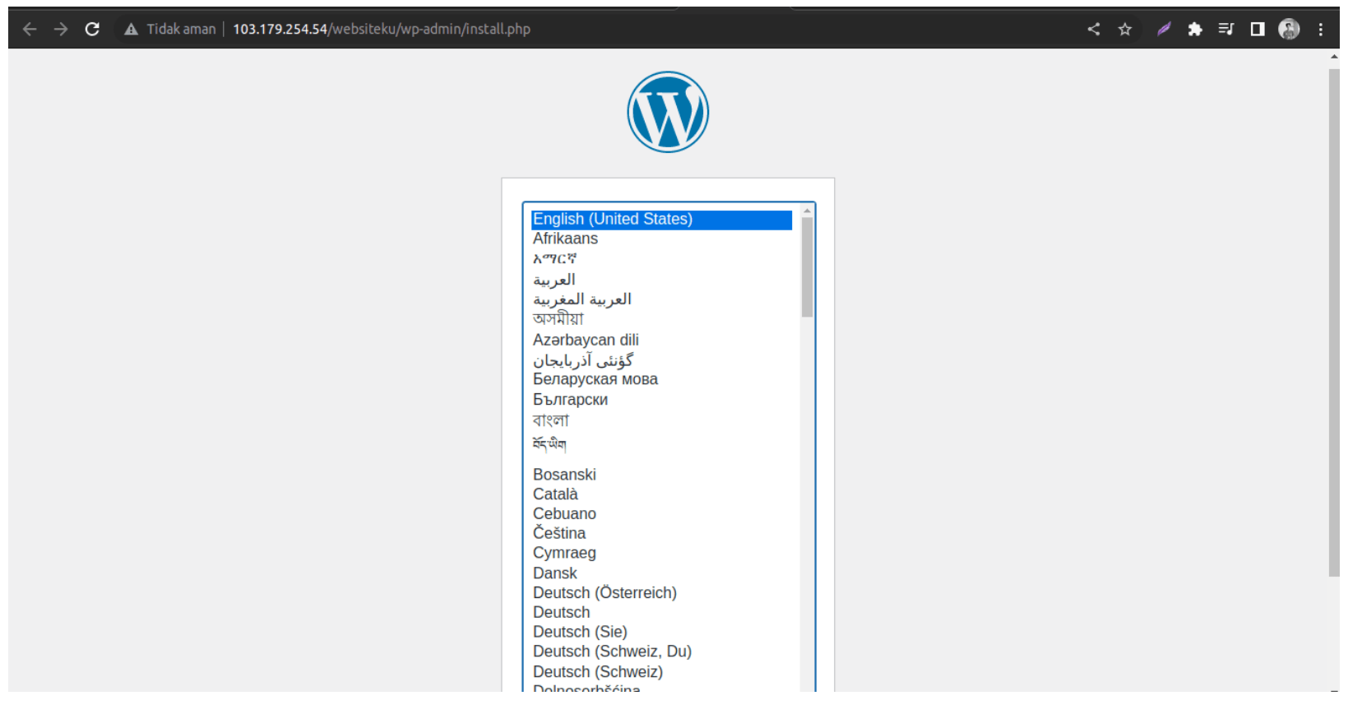
Task: Open the extensions puzzle icon
Action: (1195, 30)
